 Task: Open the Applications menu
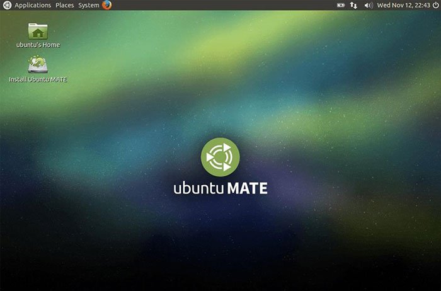click(x=33, y=5)
